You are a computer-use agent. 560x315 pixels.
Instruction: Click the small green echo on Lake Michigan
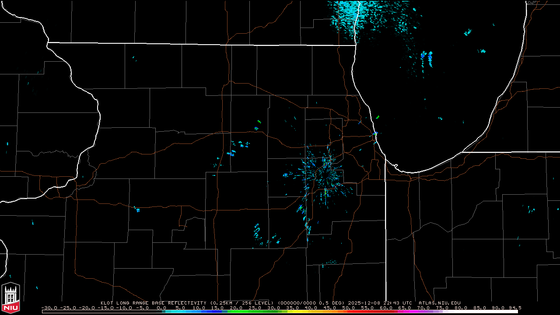[378, 117]
